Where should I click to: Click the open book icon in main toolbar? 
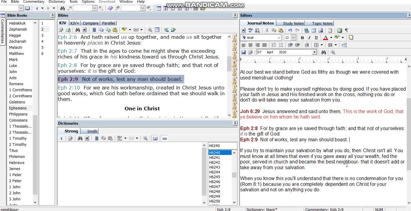(x=27, y=8)
